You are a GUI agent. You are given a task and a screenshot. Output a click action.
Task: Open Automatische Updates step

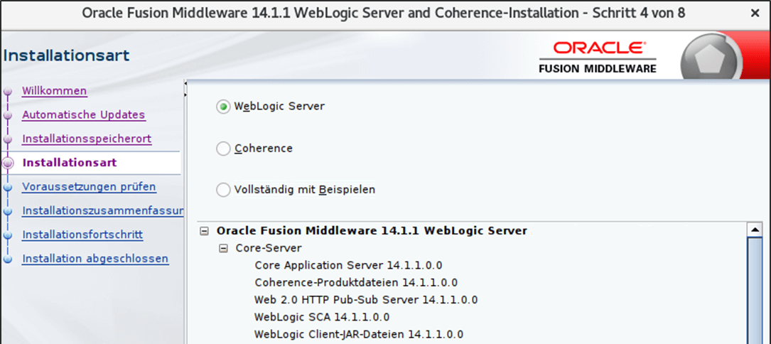pos(84,115)
